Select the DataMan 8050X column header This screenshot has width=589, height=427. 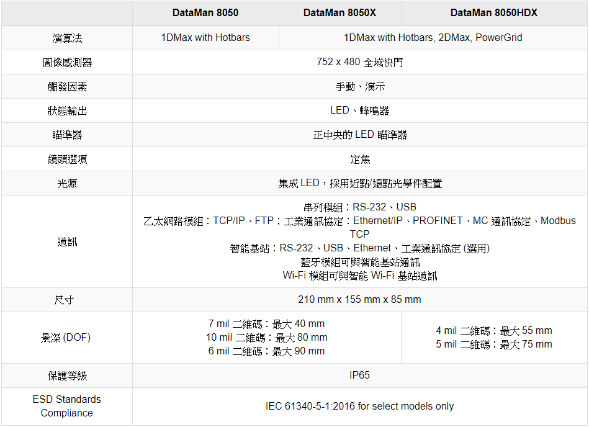339,13
